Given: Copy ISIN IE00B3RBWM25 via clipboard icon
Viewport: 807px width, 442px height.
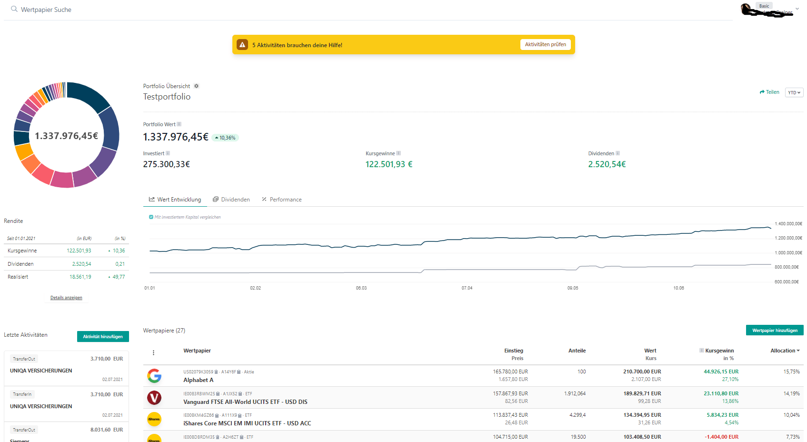Looking at the screenshot, I should (x=218, y=394).
